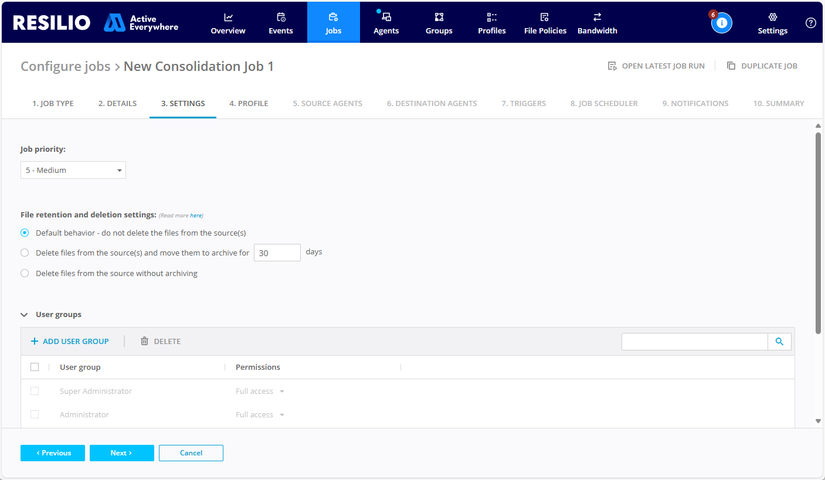Choose delete files and archive option
Screen dimensions: 825x480
coord(25,253)
